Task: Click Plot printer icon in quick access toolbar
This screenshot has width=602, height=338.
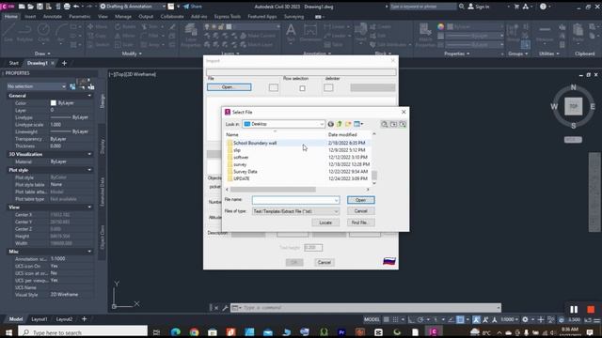Action: pos(67,7)
